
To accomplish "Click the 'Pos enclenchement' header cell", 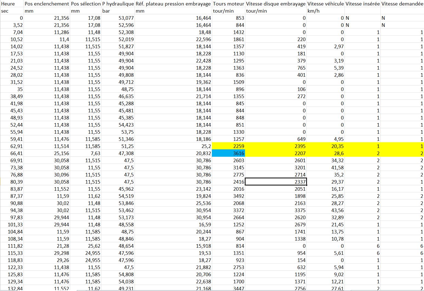I will coord(47,4).
